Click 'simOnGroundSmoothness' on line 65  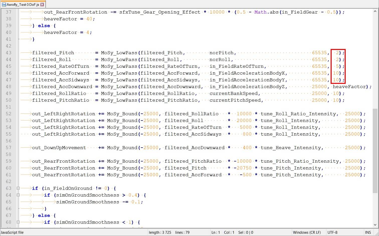pyautogui.click(x=88, y=202)
